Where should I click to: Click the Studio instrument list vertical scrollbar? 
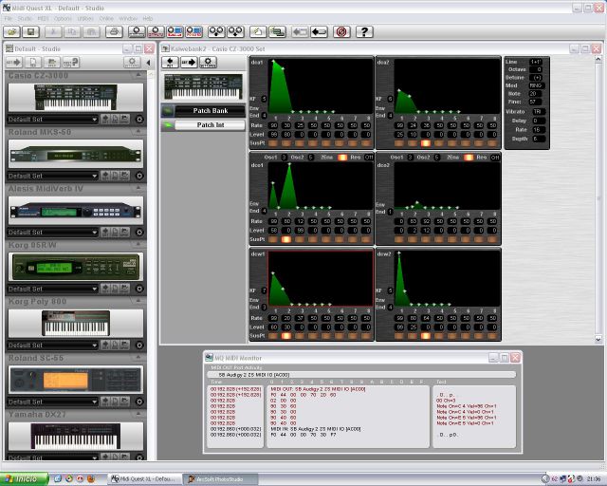[x=149, y=266]
